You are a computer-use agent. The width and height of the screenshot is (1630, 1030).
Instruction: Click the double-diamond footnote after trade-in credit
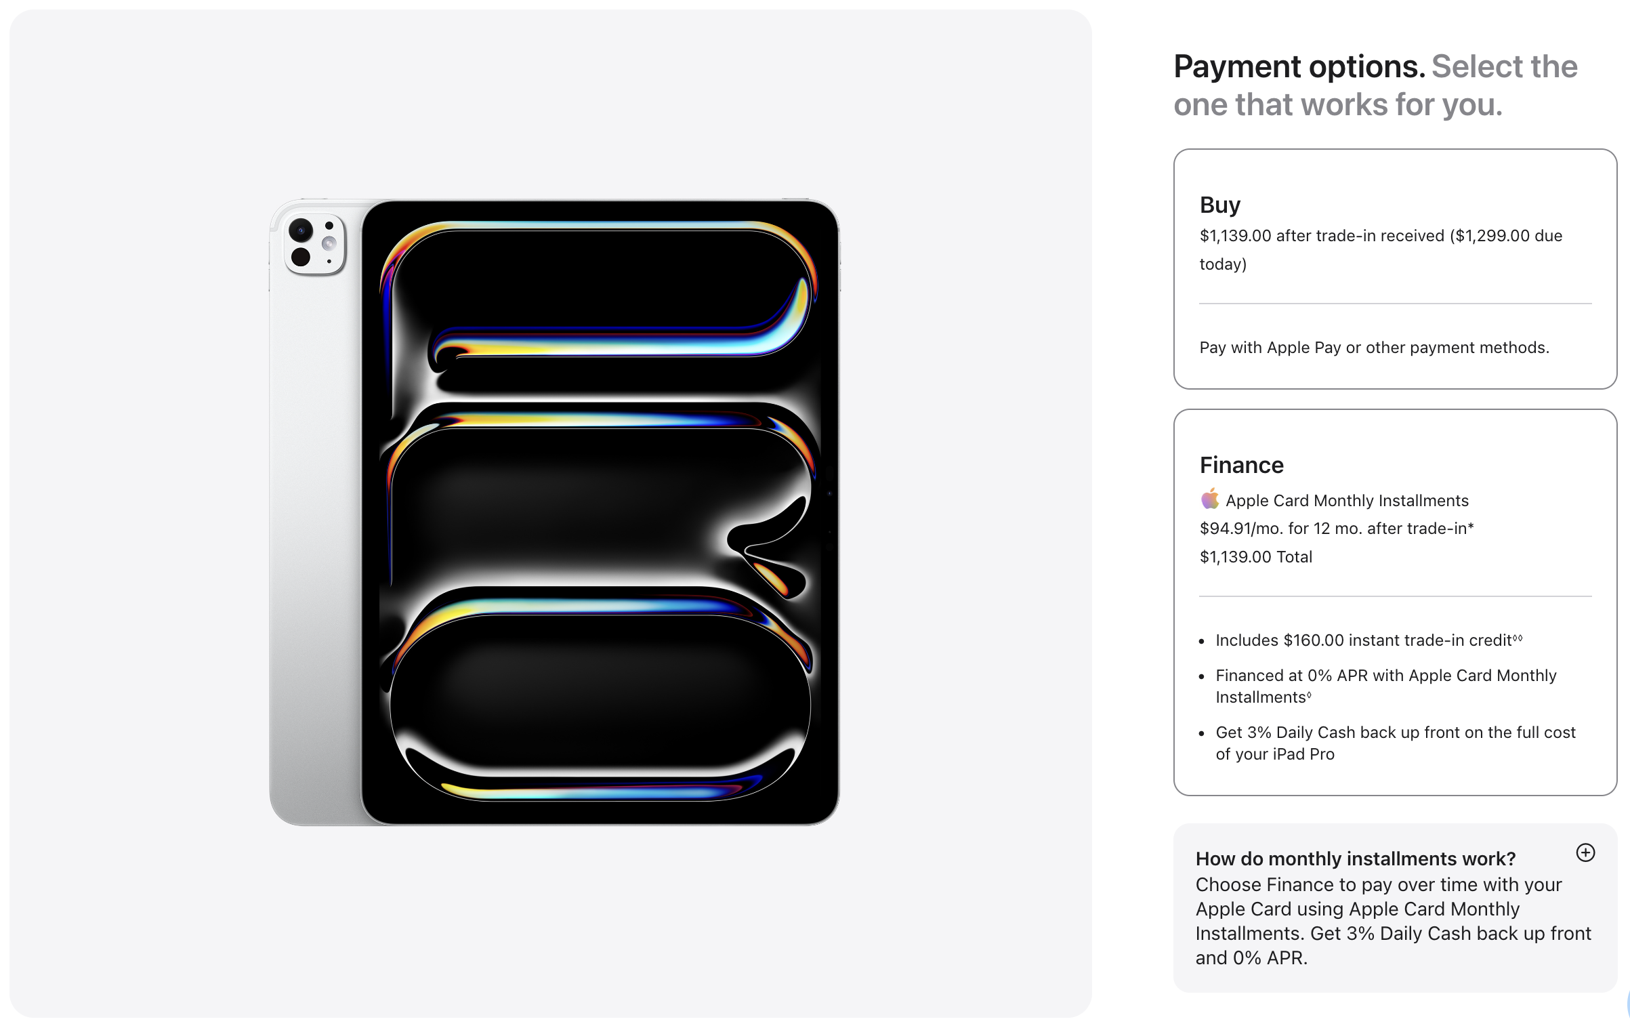click(x=1518, y=638)
